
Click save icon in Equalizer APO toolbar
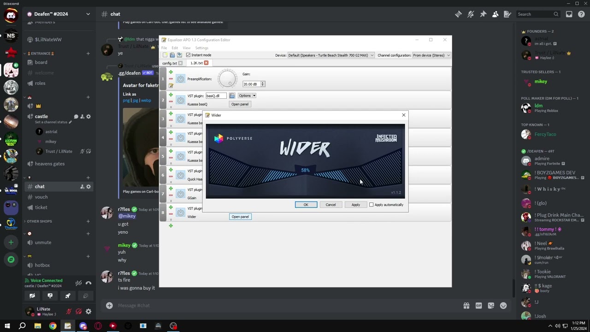[179, 55]
